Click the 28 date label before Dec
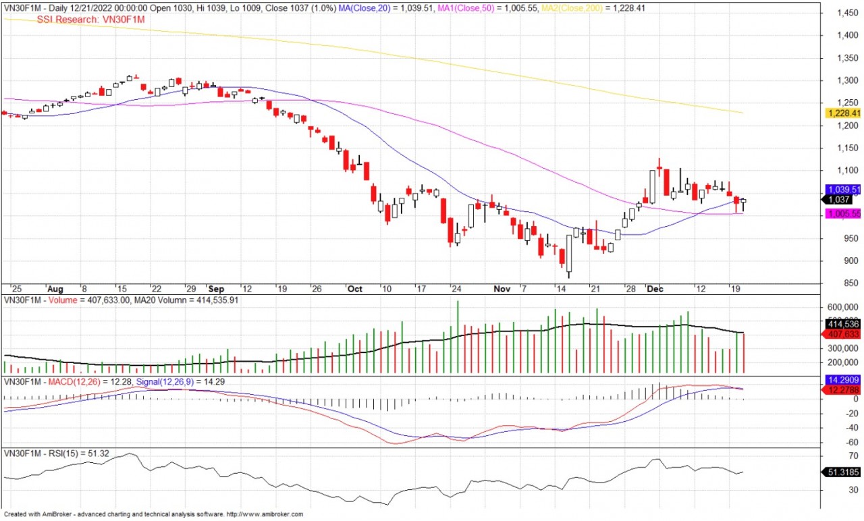The image size is (864, 521). (x=630, y=288)
